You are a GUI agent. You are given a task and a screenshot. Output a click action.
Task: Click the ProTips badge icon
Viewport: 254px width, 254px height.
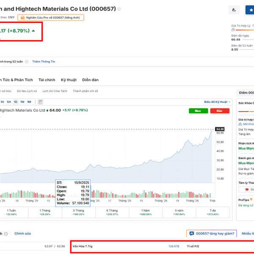(251, 199)
